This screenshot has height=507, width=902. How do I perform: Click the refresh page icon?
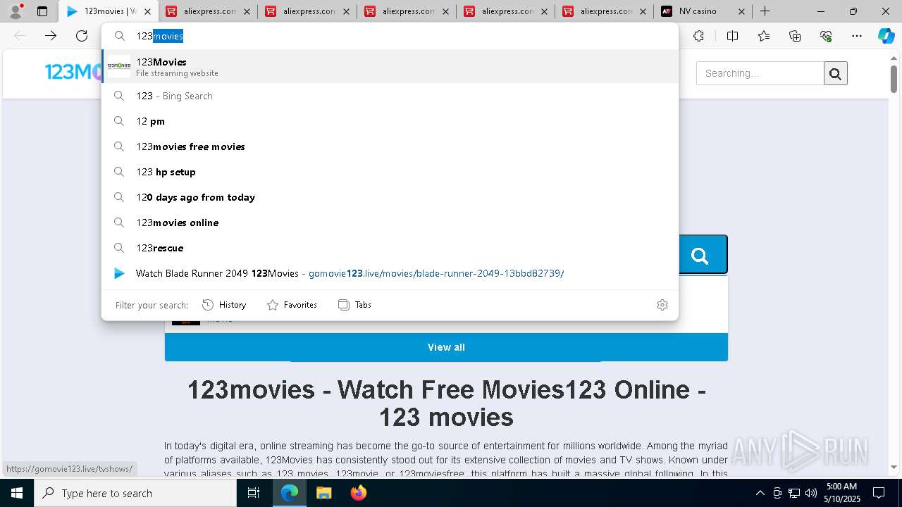coord(82,36)
